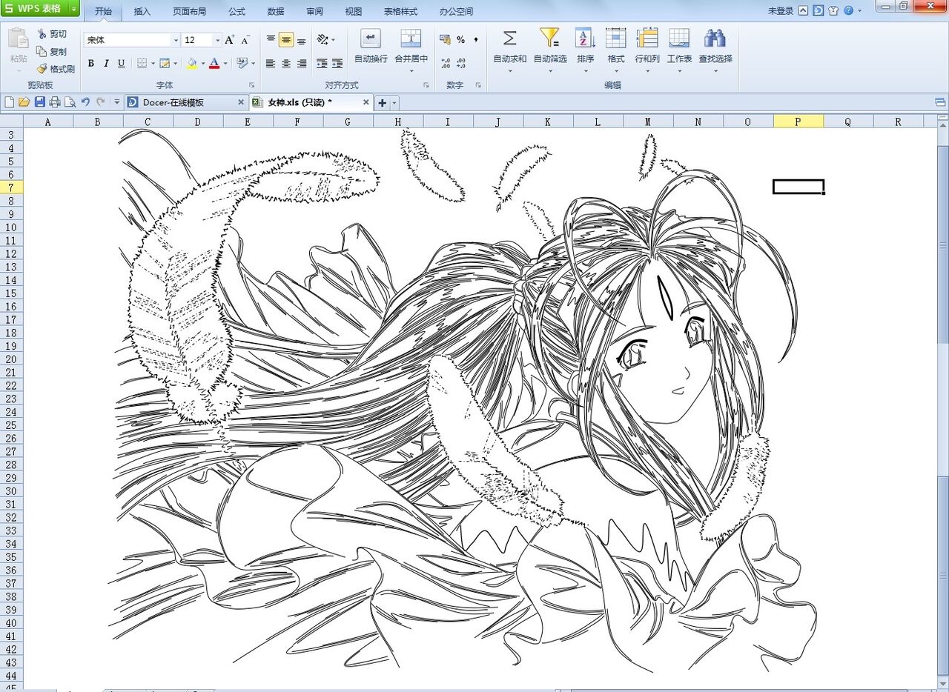Apply the red font color A swatch

214,64
